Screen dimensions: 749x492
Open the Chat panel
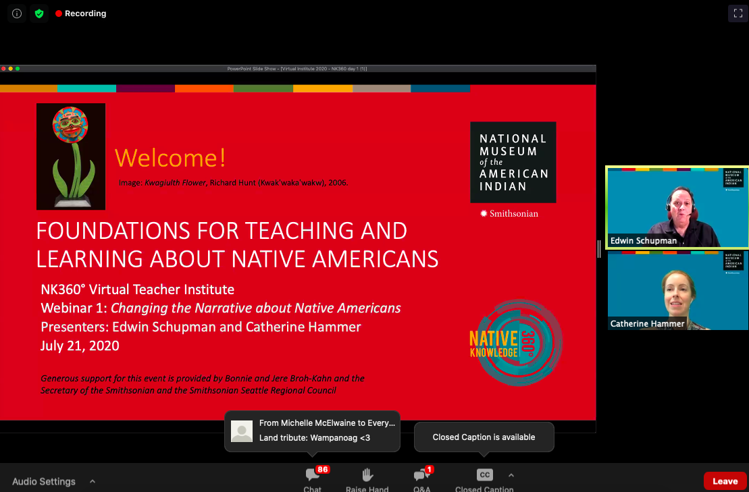tap(313, 480)
